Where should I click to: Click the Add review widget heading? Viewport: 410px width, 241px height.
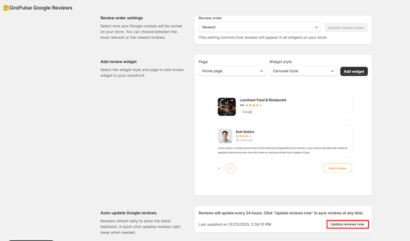pyautogui.click(x=118, y=61)
